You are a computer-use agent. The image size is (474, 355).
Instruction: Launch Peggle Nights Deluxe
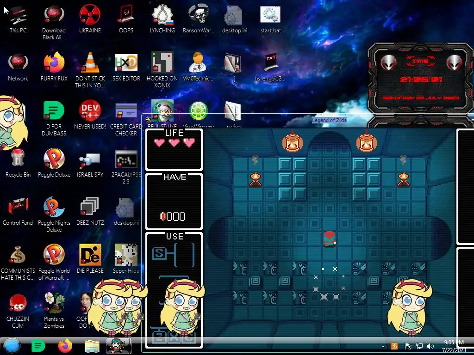(x=54, y=214)
